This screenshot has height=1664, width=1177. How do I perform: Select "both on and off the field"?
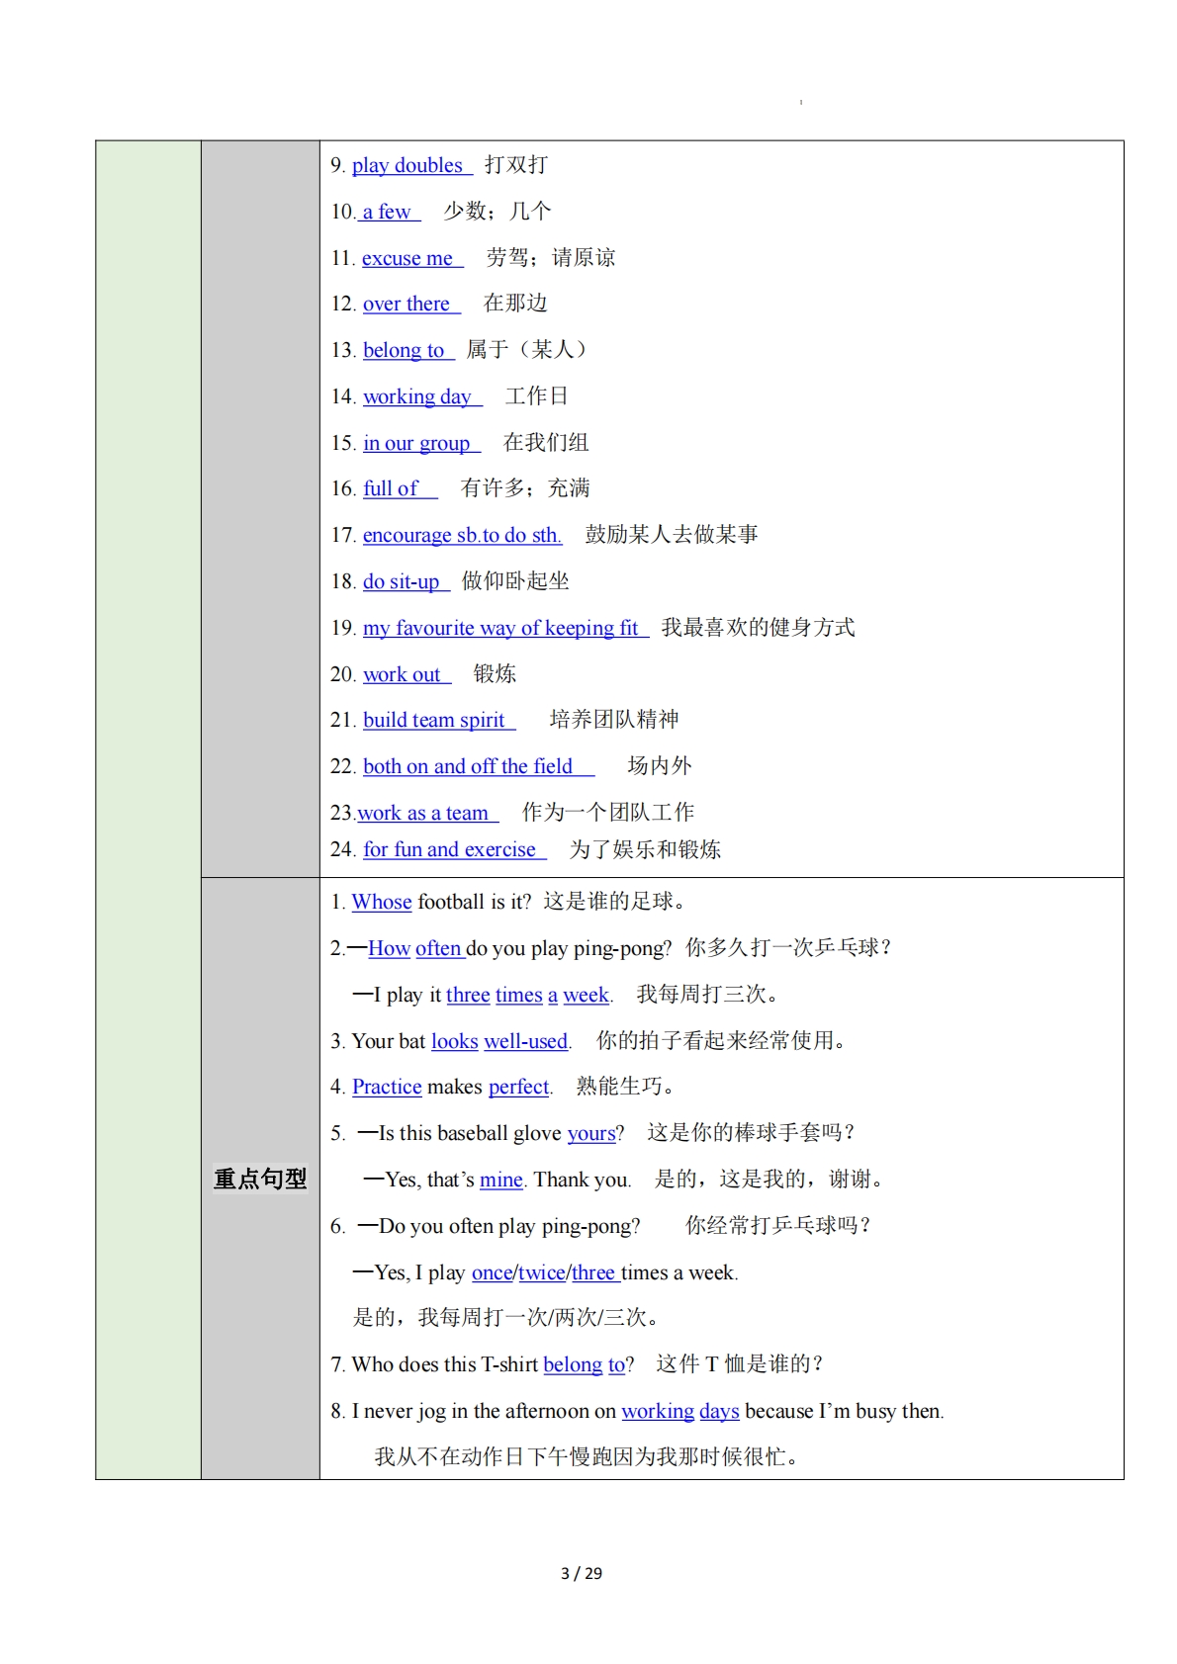coord(467,766)
